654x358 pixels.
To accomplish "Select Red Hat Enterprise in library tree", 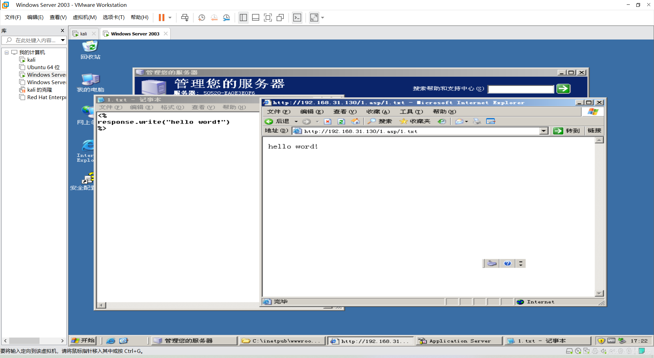I will point(46,97).
